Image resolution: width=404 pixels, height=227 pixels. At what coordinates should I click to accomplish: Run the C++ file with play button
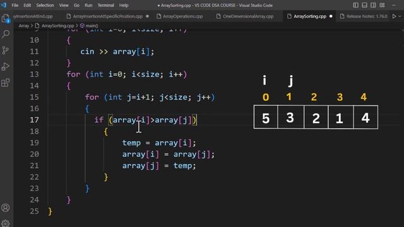tap(394, 16)
